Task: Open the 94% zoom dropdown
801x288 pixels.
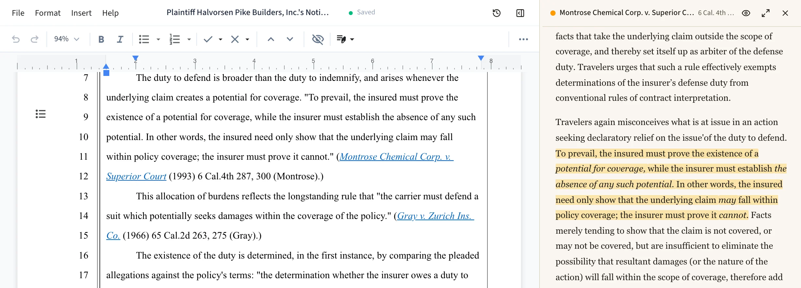Action: pos(67,39)
